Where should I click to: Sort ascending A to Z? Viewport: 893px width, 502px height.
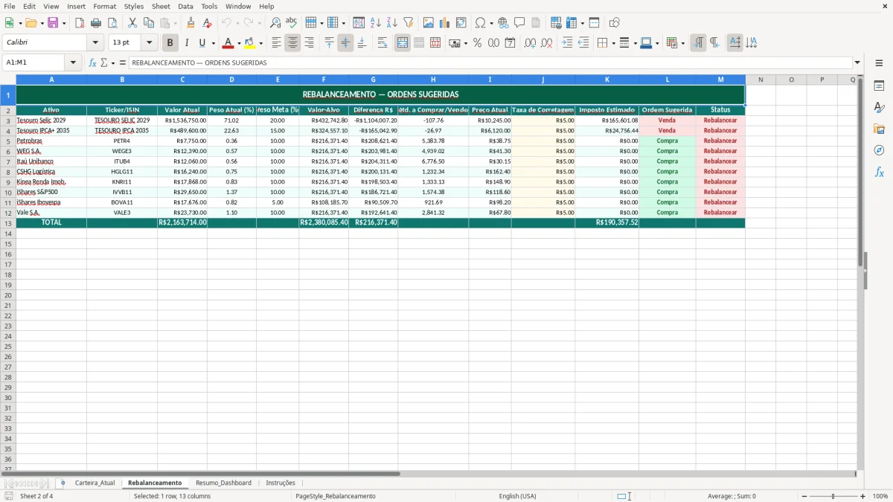376,23
